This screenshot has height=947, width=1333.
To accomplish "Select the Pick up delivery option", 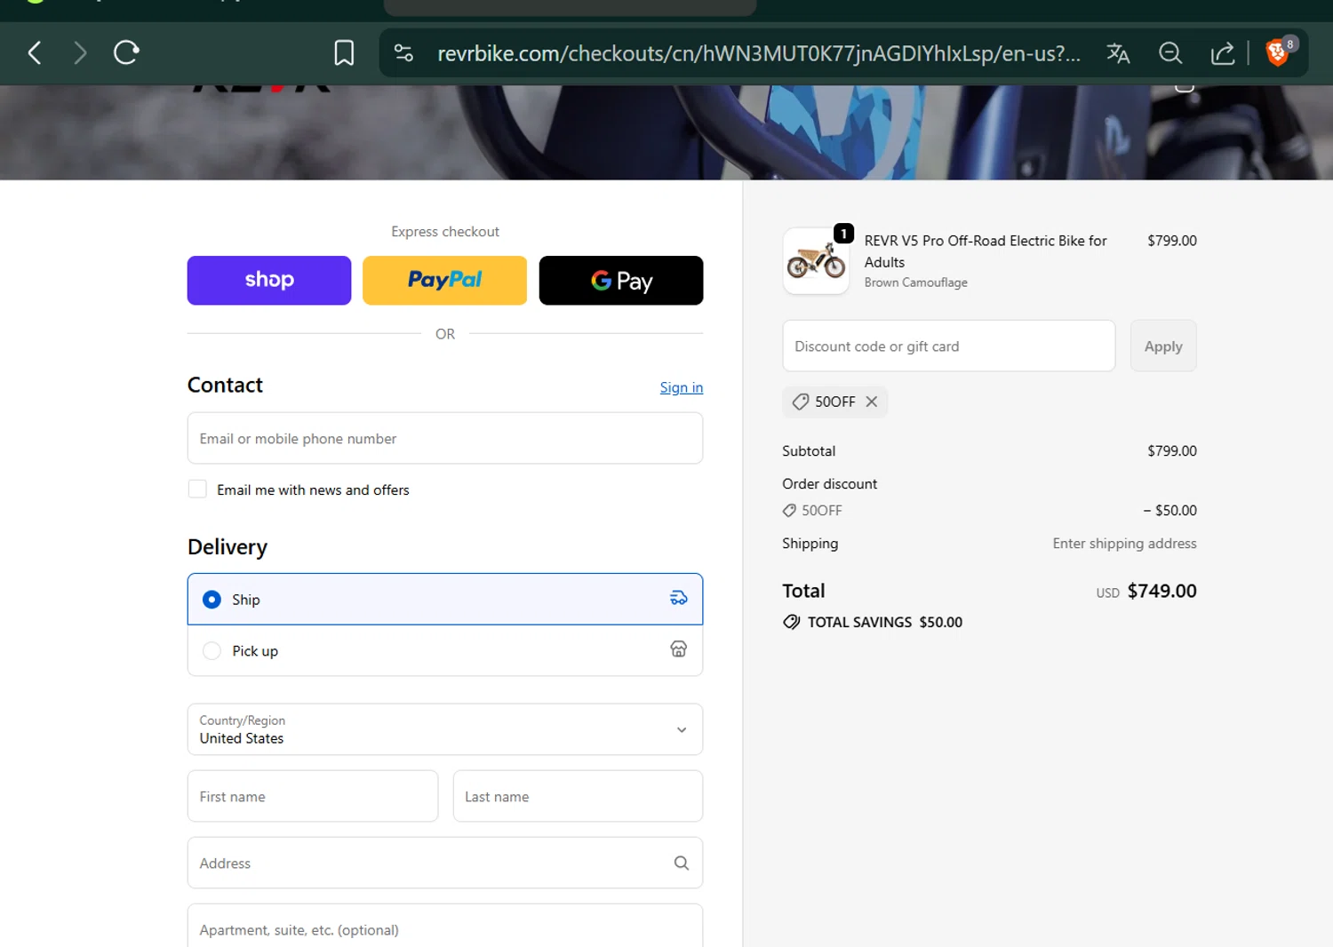I will pyautogui.click(x=445, y=650).
